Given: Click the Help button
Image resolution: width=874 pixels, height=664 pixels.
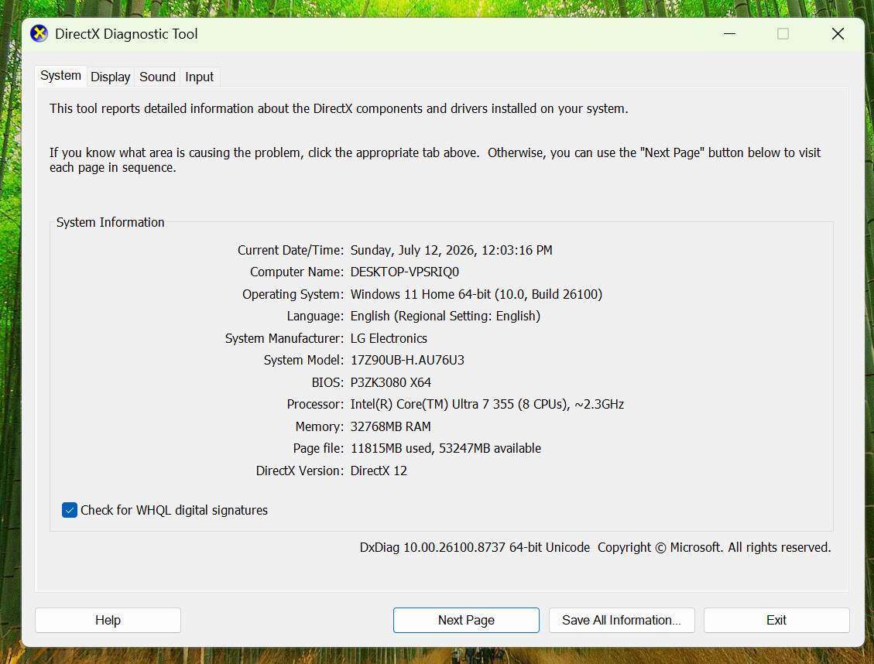Looking at the screenshot, I should tap(108, 620).
